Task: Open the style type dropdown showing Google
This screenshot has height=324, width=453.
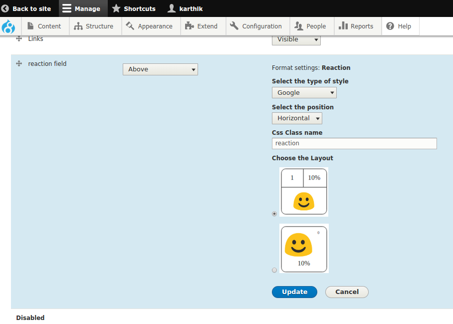Action: 304,92
